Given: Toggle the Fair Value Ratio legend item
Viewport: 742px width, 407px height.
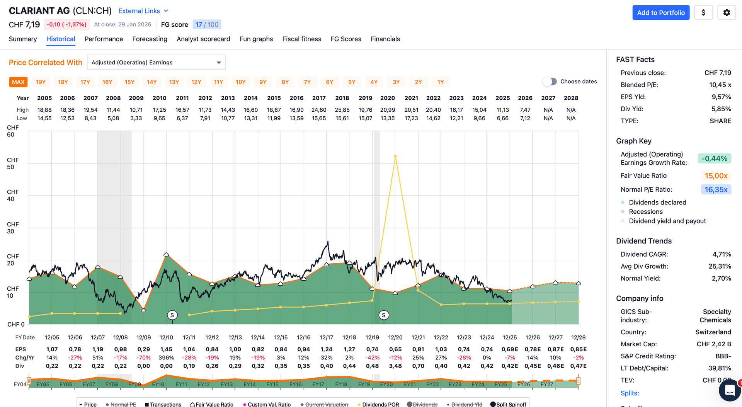Looking at the screenshot, I should click(x=211, y=404).
